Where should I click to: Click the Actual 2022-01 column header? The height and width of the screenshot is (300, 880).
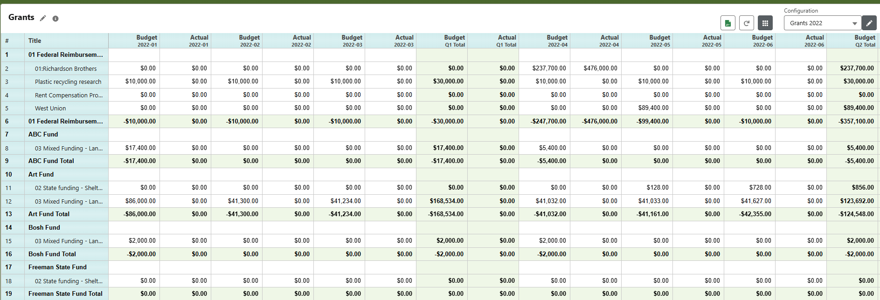click(186, 41)
